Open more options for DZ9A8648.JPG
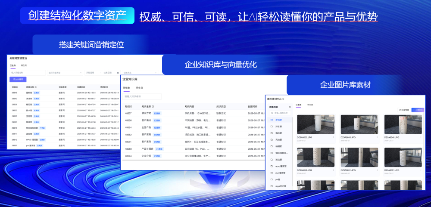Screen dimensions: 431x207 pyautogui.click(x=421, y=137)
